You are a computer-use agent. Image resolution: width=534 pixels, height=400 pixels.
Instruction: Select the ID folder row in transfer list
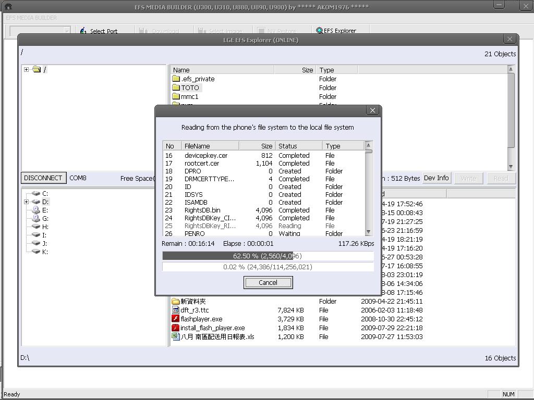tap(263, 187)
